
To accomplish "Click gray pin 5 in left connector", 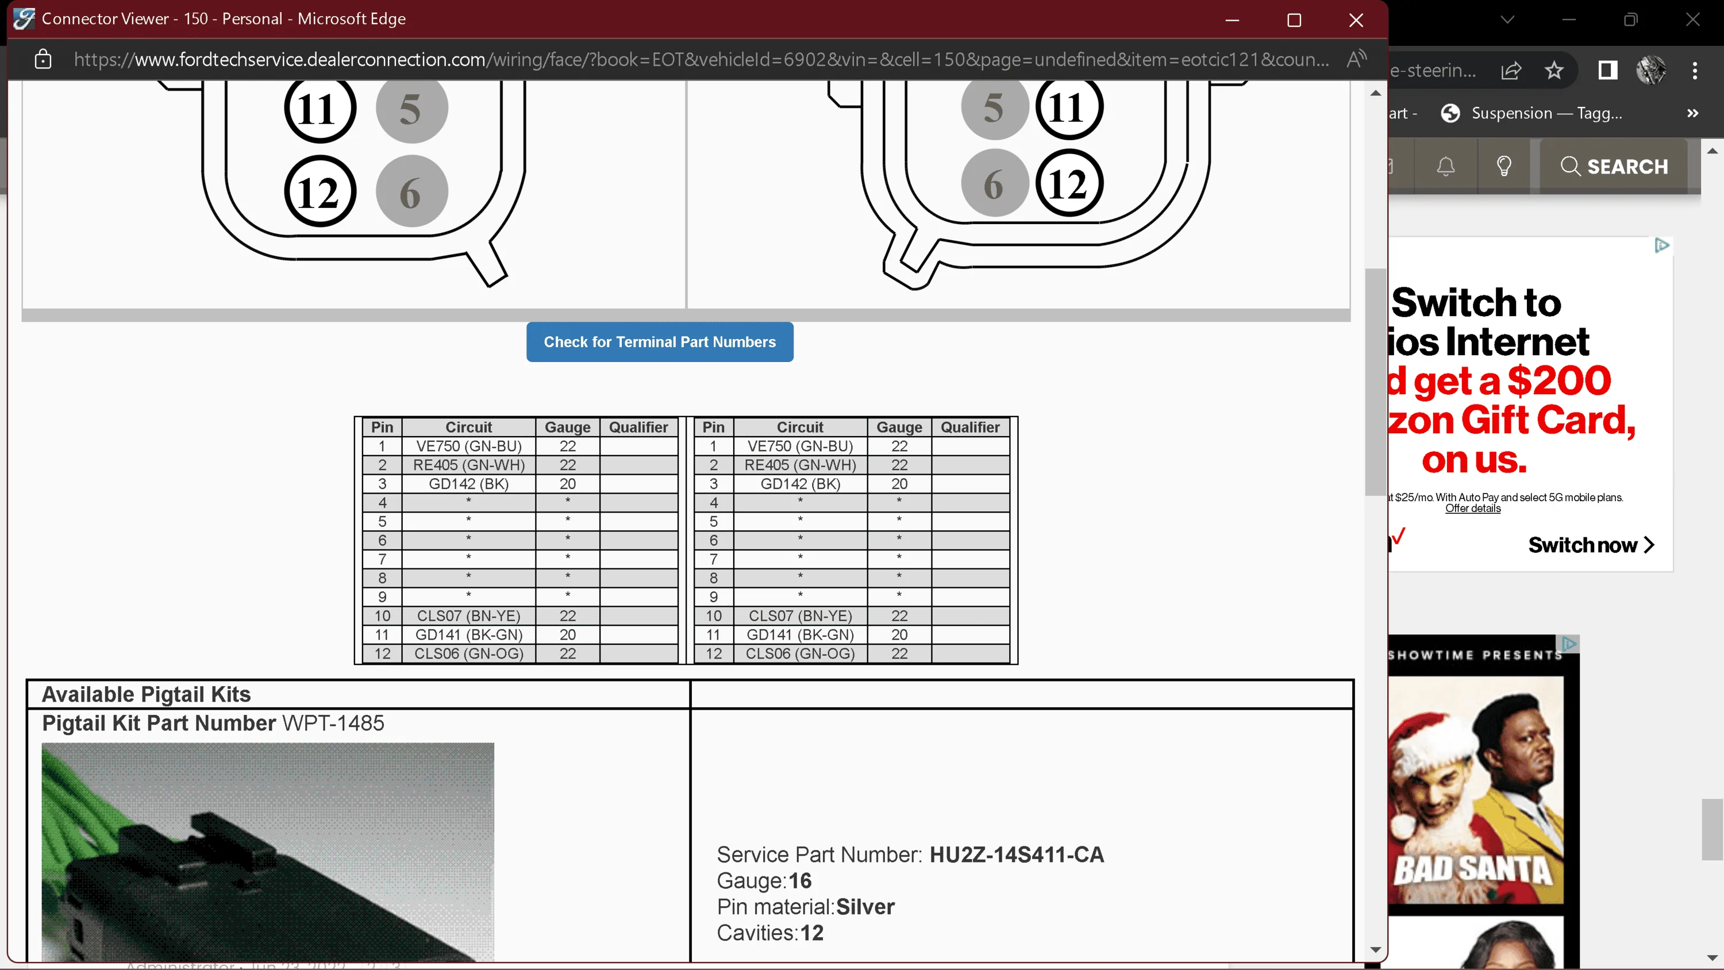I will [x=411, y=109].
